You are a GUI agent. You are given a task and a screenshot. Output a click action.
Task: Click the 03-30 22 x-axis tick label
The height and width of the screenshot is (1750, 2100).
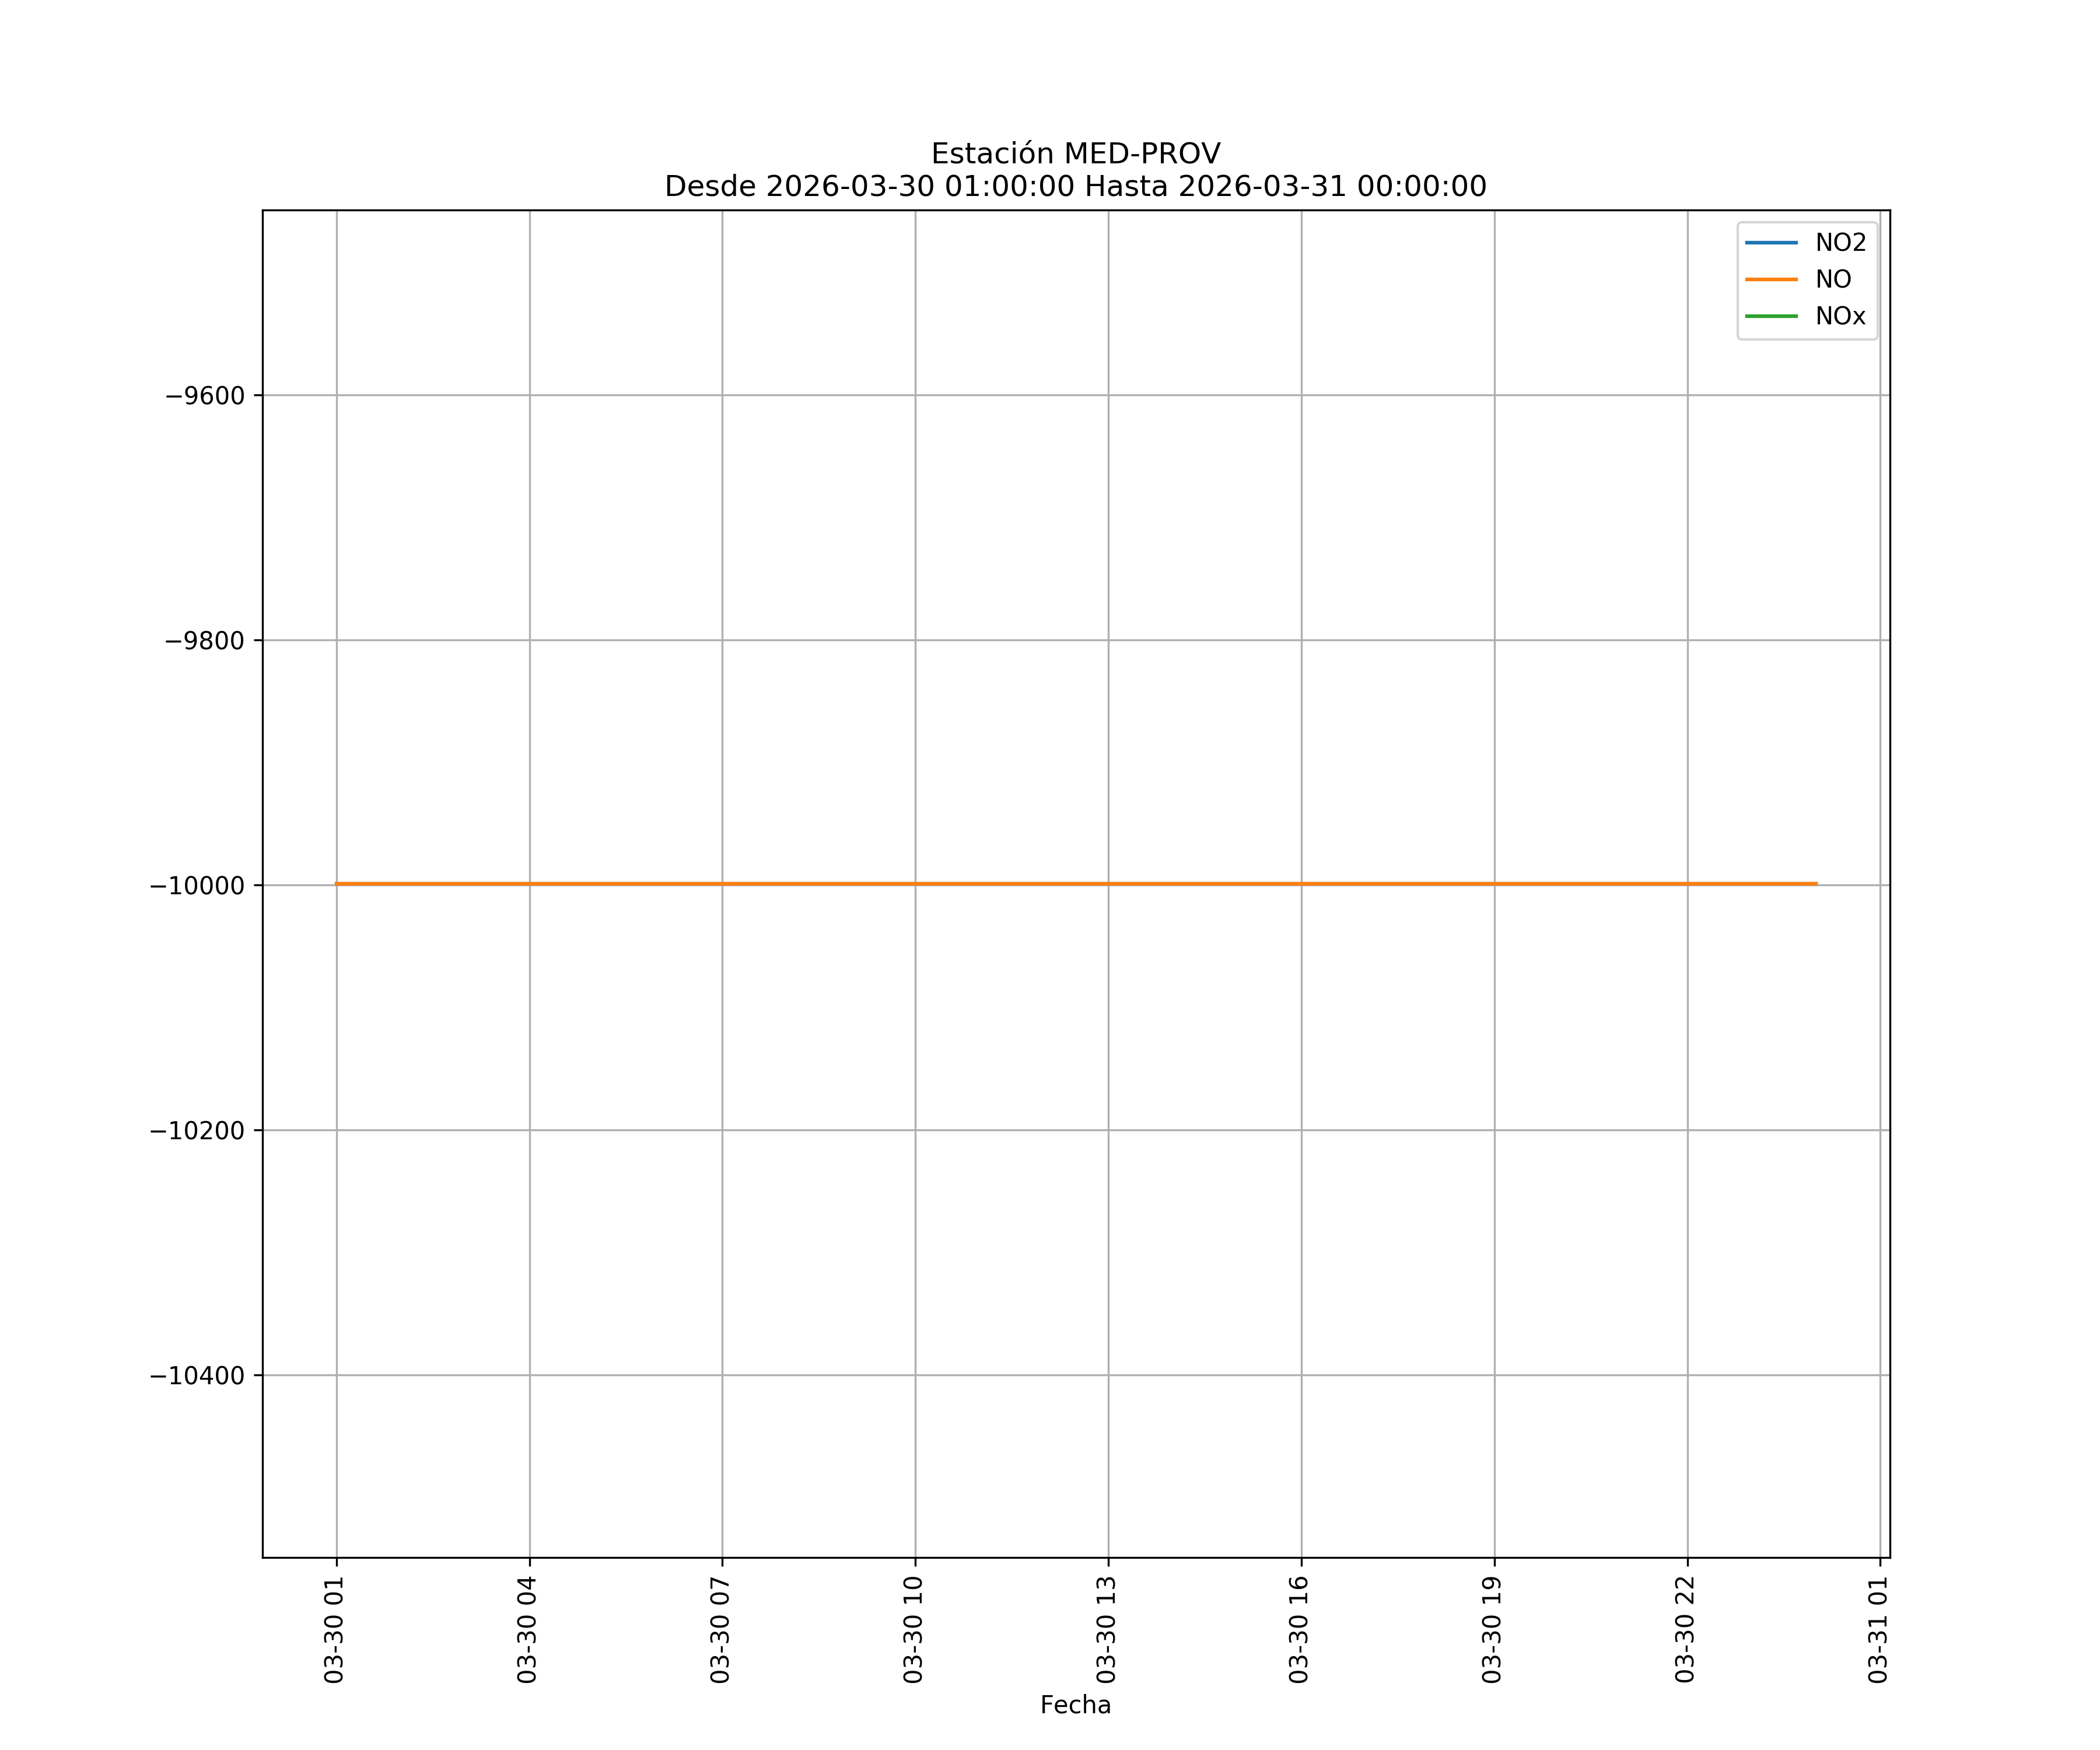(1686, 1630)
